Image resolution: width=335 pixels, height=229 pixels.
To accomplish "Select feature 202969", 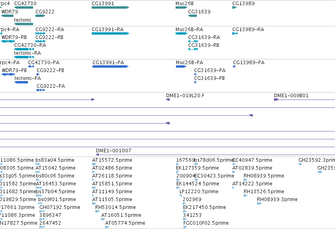I will pos(192,200).
